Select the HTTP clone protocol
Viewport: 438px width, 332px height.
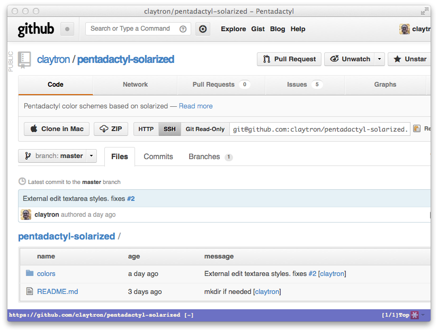point(146,129)
